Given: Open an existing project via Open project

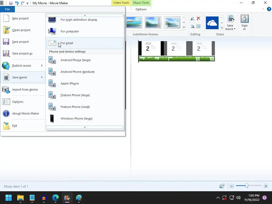Looking at the screenshot, I should (x=23, y=30).
